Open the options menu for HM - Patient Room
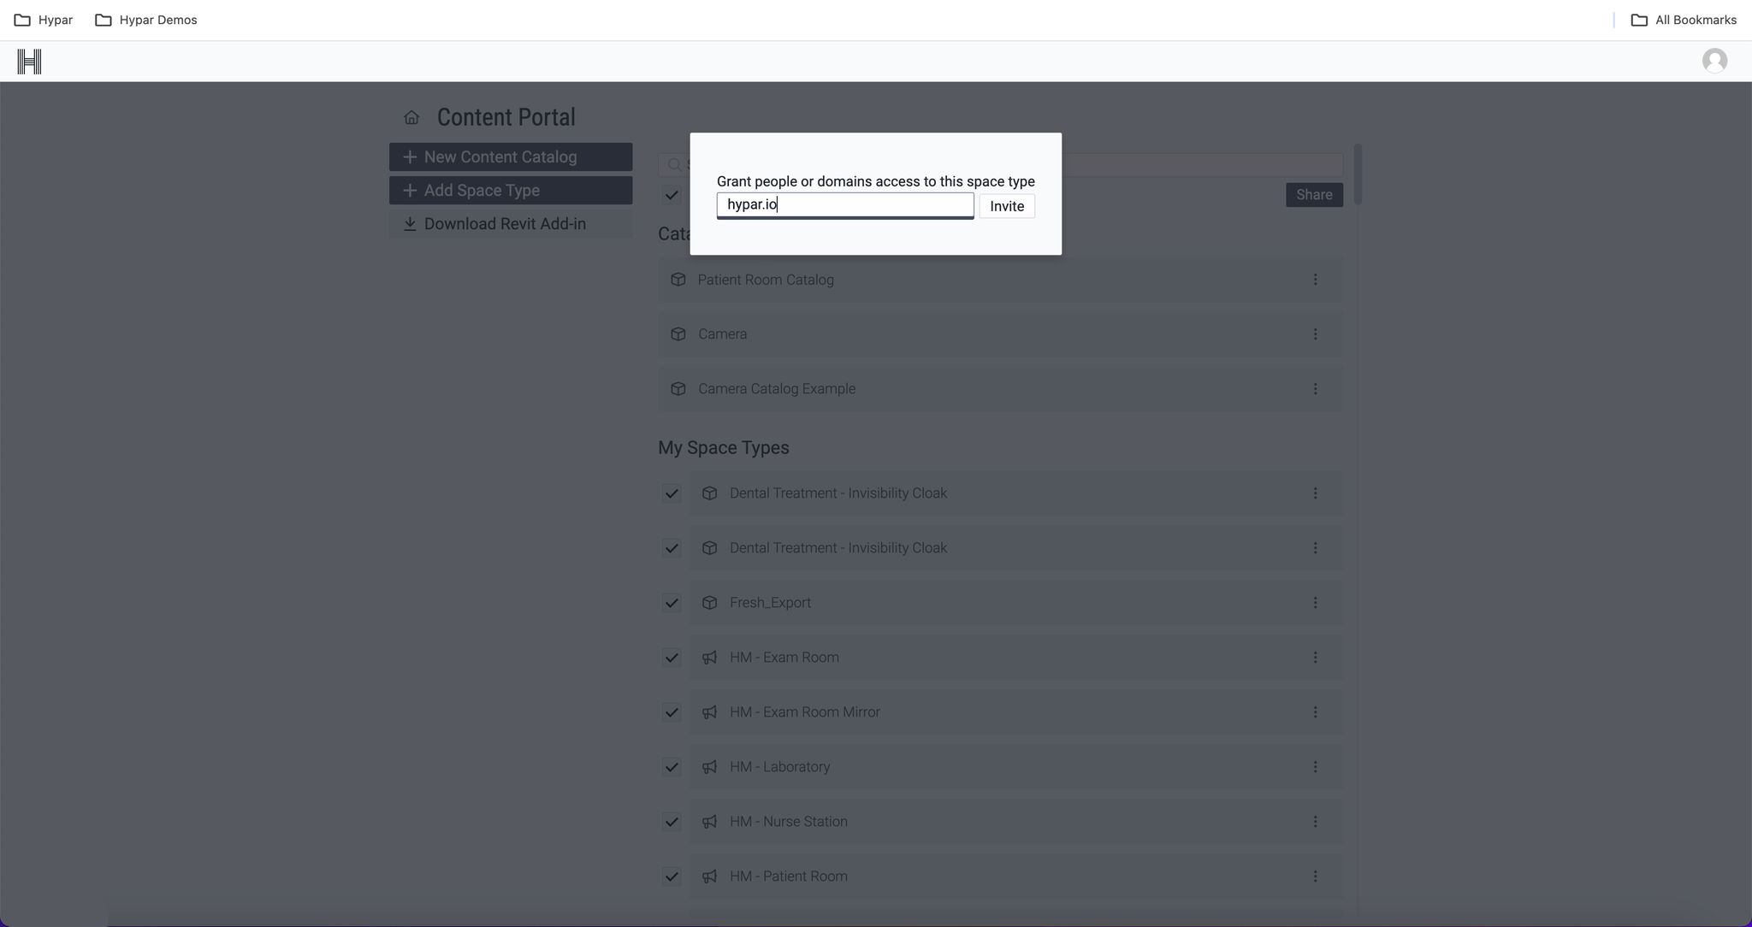1752x927 pixels. click(x=1315, y=877)
